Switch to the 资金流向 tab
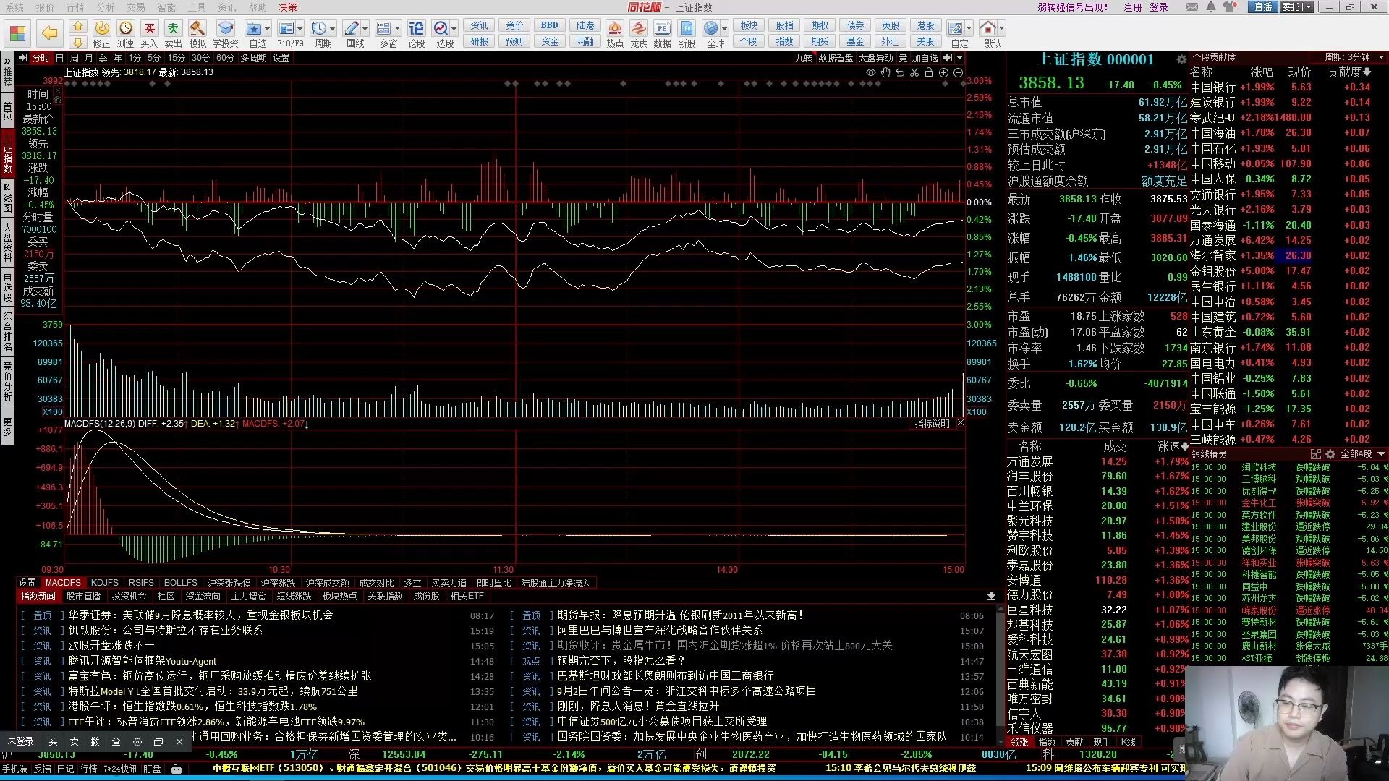 [x=203, y=597]
